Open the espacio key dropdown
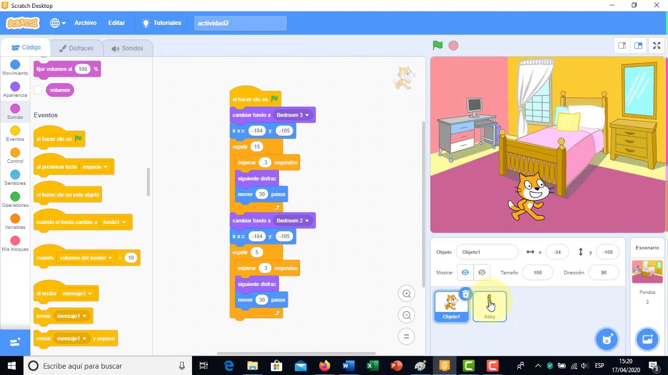This screenshot has width=668, height=375. pos(95,167)
